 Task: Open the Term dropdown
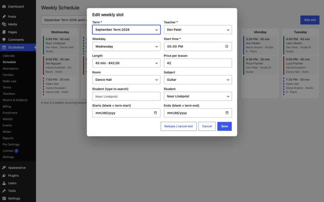[x=126, y=30]
